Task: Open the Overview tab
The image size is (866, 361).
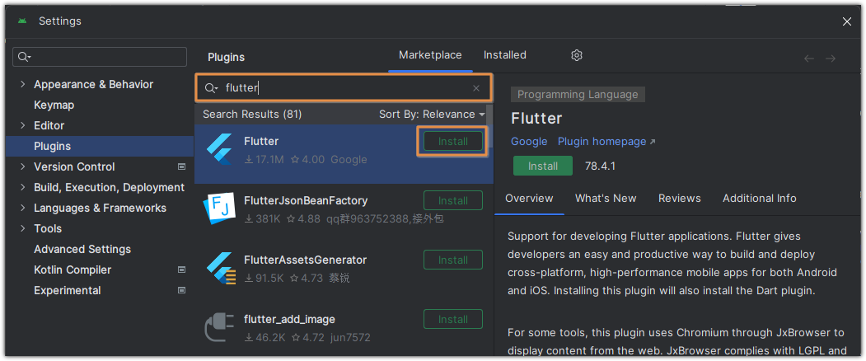Action: pos(529,198)
